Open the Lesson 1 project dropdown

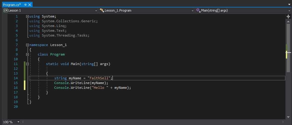coord(96,11)
